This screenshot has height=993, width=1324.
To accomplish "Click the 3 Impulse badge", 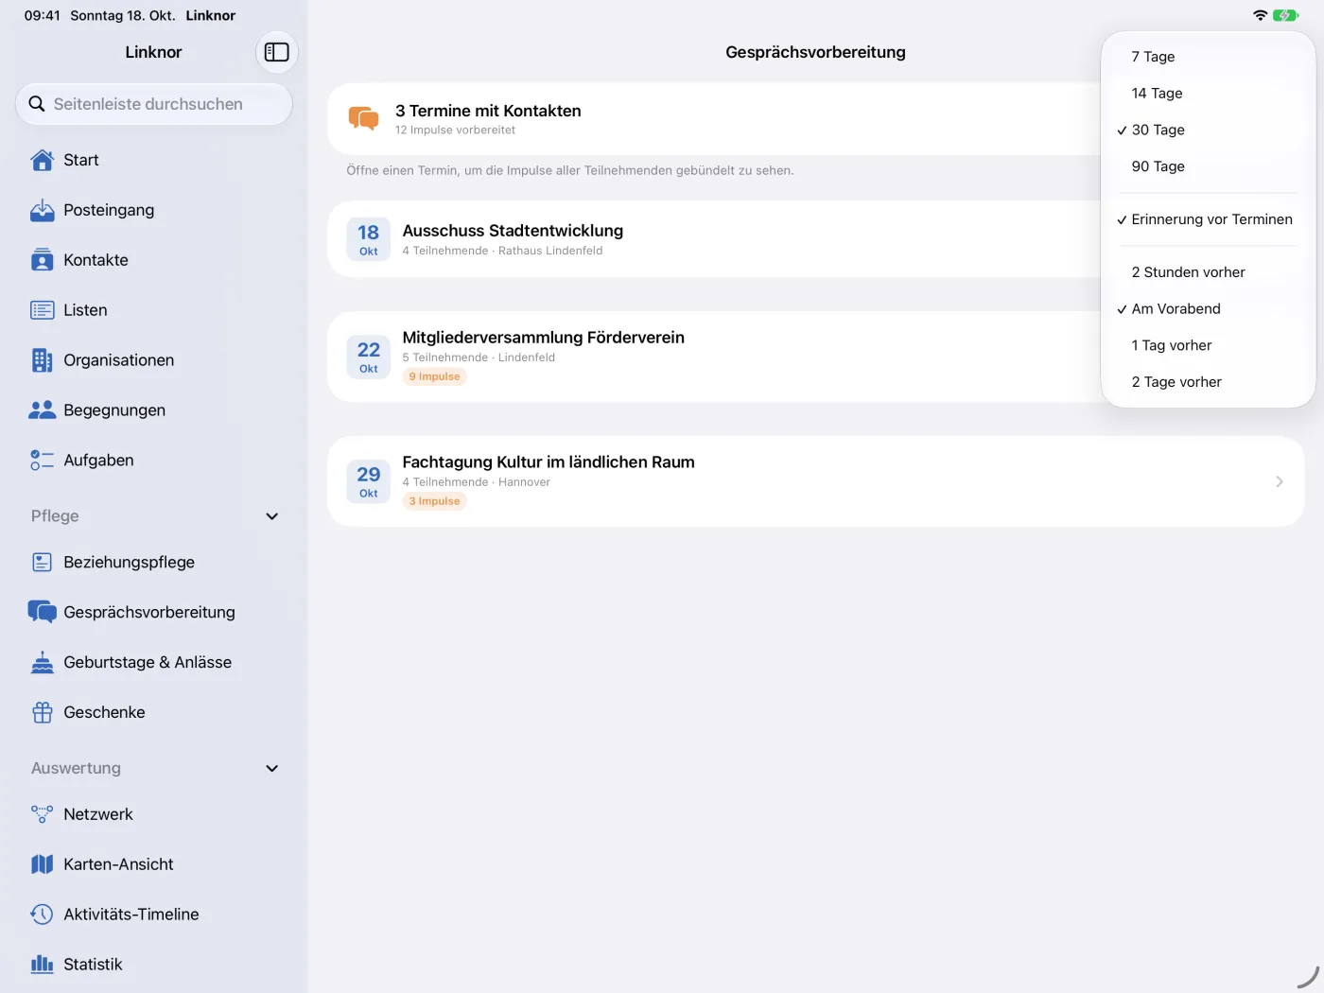I will 434,501.
